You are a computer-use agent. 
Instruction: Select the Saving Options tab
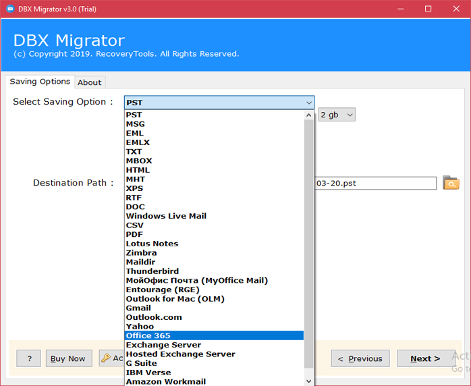[x=40, y=82]
